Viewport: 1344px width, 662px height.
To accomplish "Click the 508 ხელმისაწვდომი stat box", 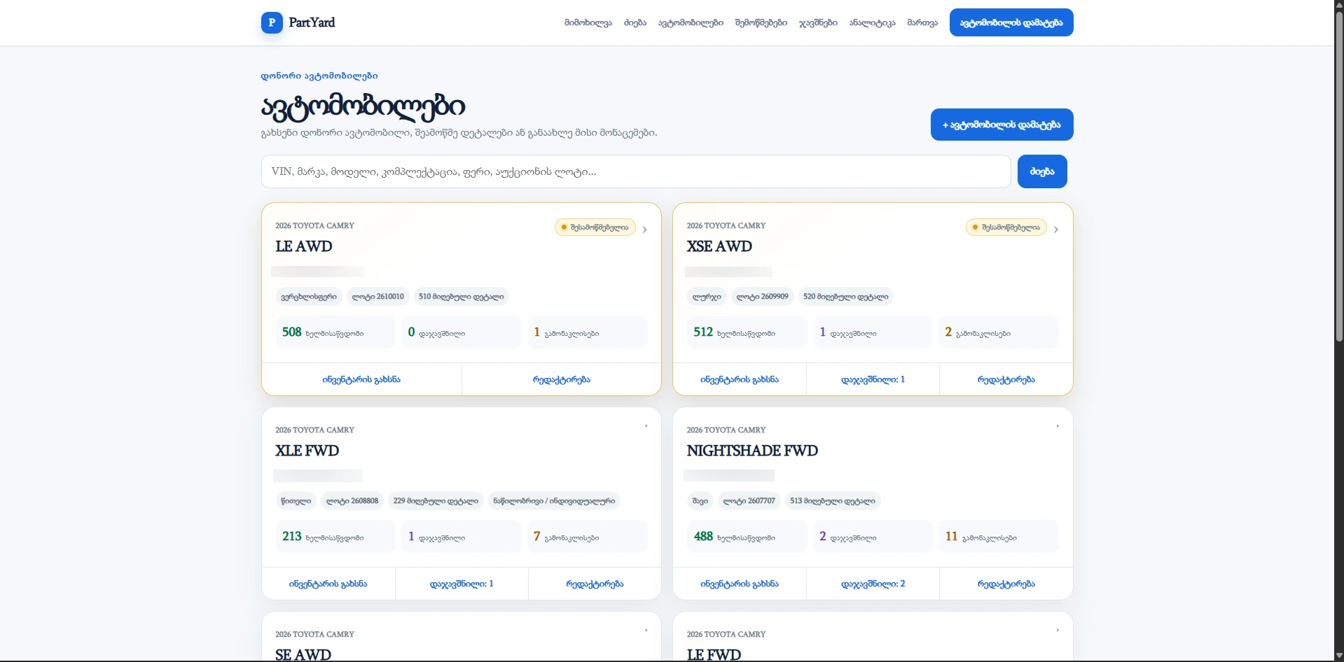I will [335, 332].
